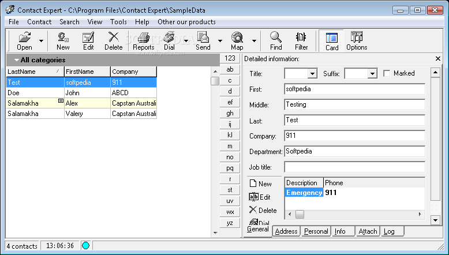Image resolution: width=449 pixels, height=255 pixels.
Task: Sort by the FirstName column header
Action: click(x=87, y=72)
